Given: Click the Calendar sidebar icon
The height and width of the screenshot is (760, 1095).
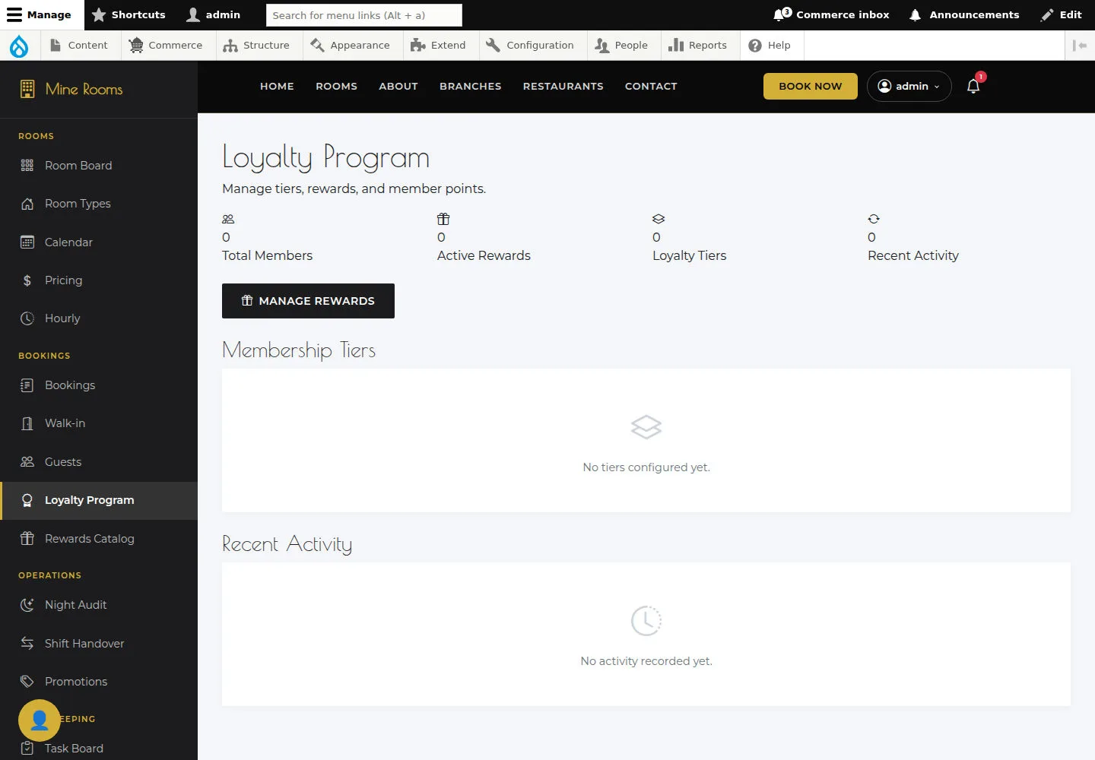Looking at the screenshot, I should 27,242.
